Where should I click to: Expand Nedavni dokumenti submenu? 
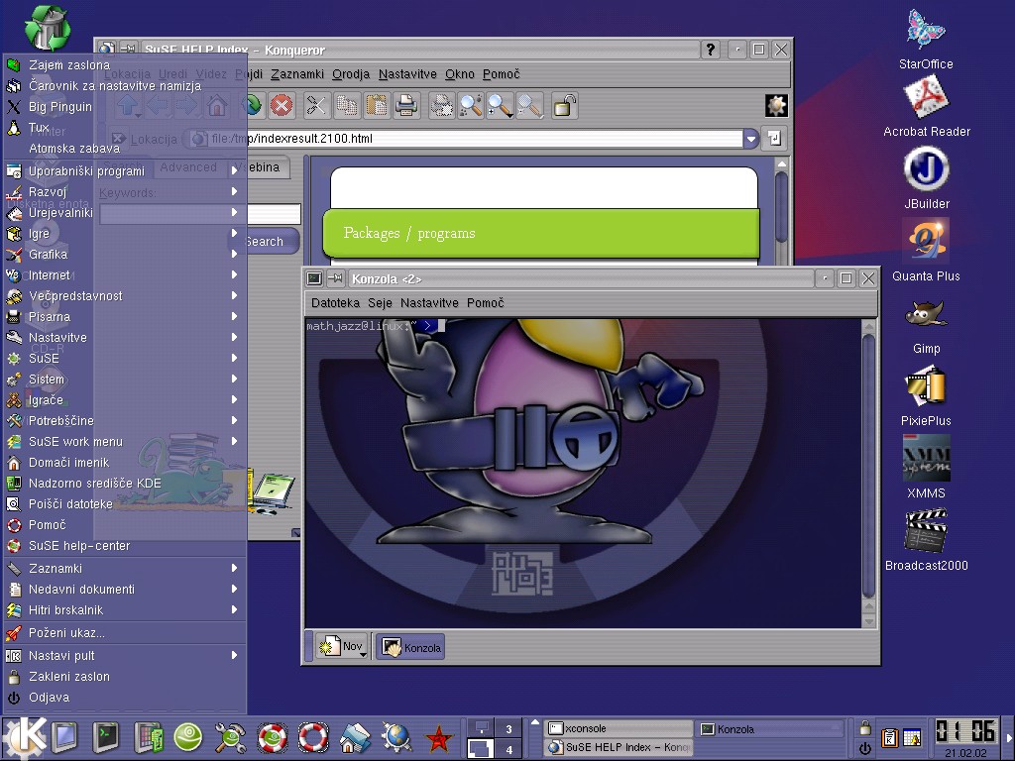click(x=125, y=589)
